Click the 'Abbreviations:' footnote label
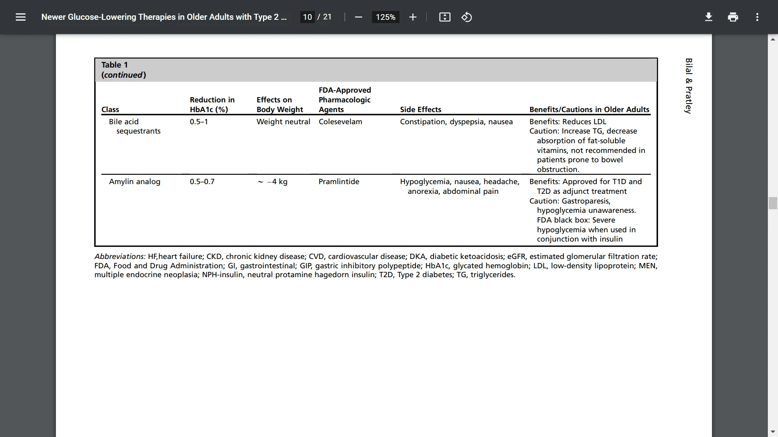Image resolution: width=778 pixels, height=437 pixels. [x=120, y=257]
